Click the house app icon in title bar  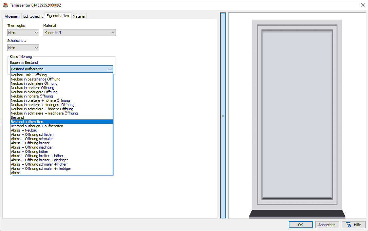(5, 5)
